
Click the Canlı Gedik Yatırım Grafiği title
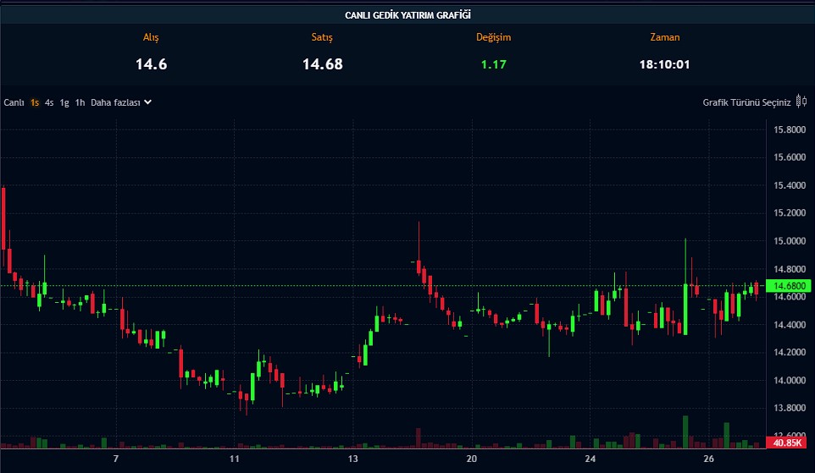click(407, 15)
